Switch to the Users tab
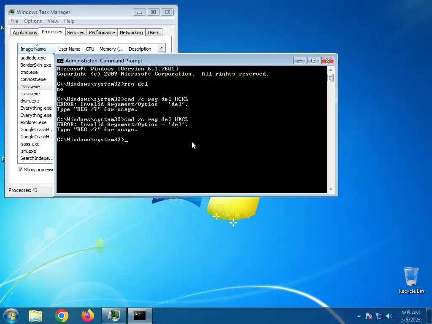Image resolution: width=432 pixels, height=324 pixels. [154, 32]
